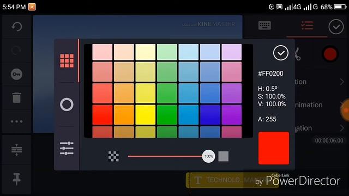Click the top-right done checkmark circle

point(336,27)
